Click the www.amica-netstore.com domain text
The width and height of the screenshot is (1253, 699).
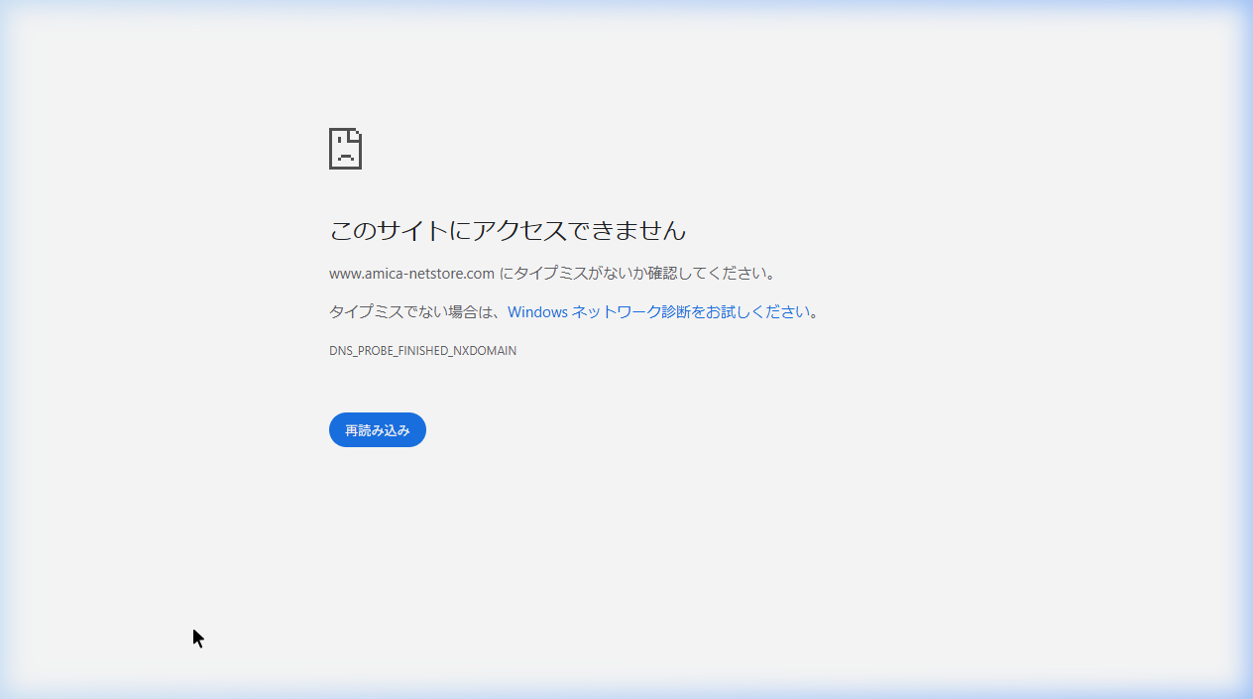[x=411, y=273]
